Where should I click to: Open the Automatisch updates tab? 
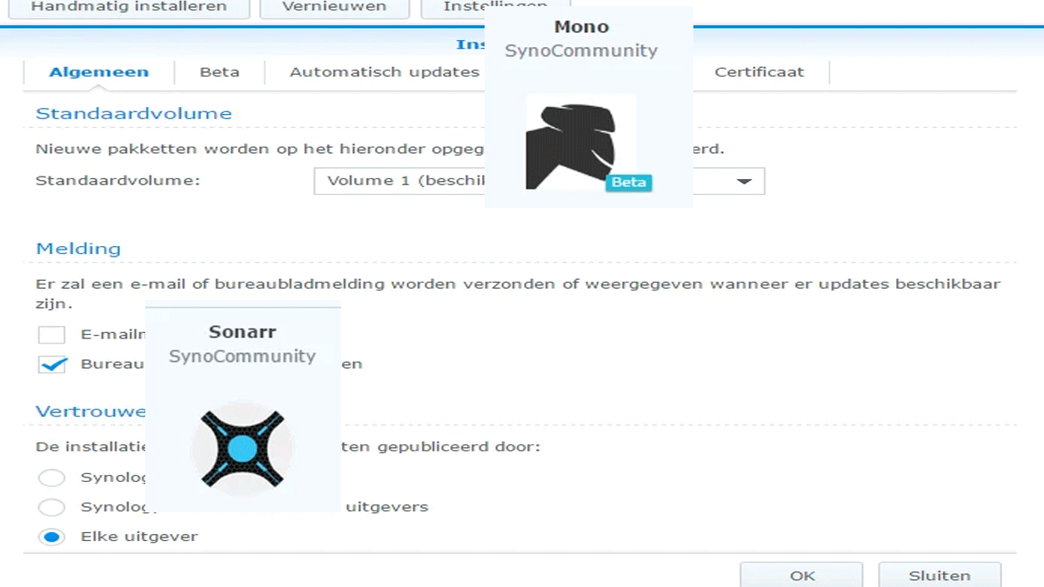(x=384, y=72)
